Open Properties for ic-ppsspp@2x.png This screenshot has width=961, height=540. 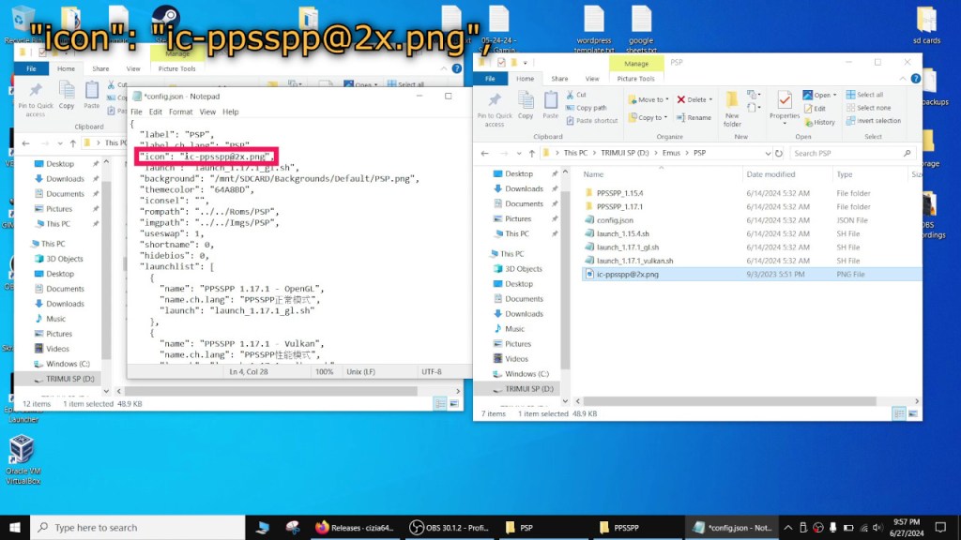point(785,103)
